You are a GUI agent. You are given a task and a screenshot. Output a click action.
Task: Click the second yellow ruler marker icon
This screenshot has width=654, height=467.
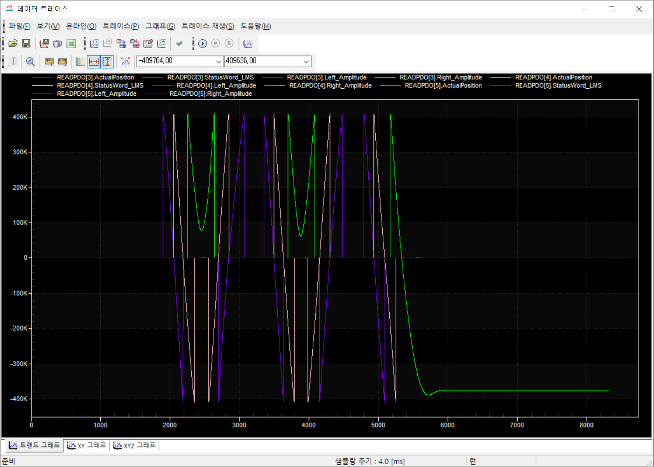(x=63, y=61)
